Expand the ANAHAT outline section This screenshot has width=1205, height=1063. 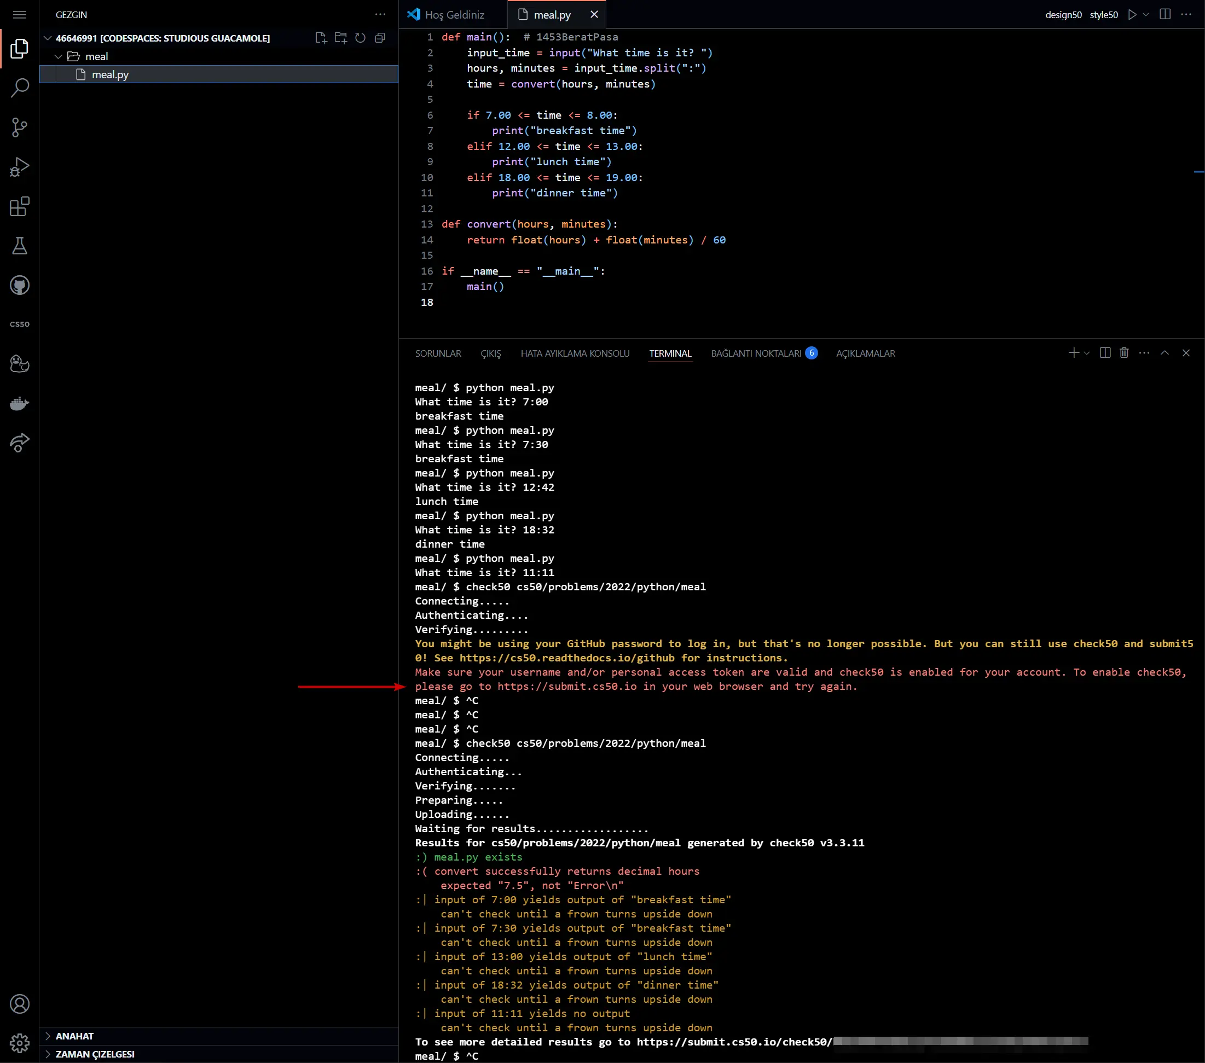219,1036
